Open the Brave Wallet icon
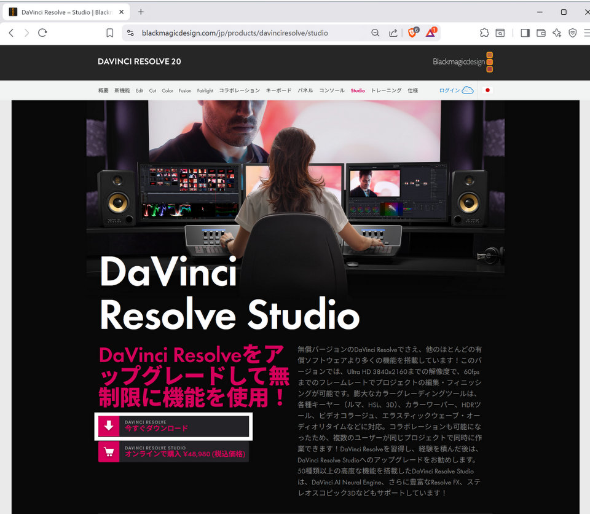Screen dimensions: 590x514 (x=541, y=33)
